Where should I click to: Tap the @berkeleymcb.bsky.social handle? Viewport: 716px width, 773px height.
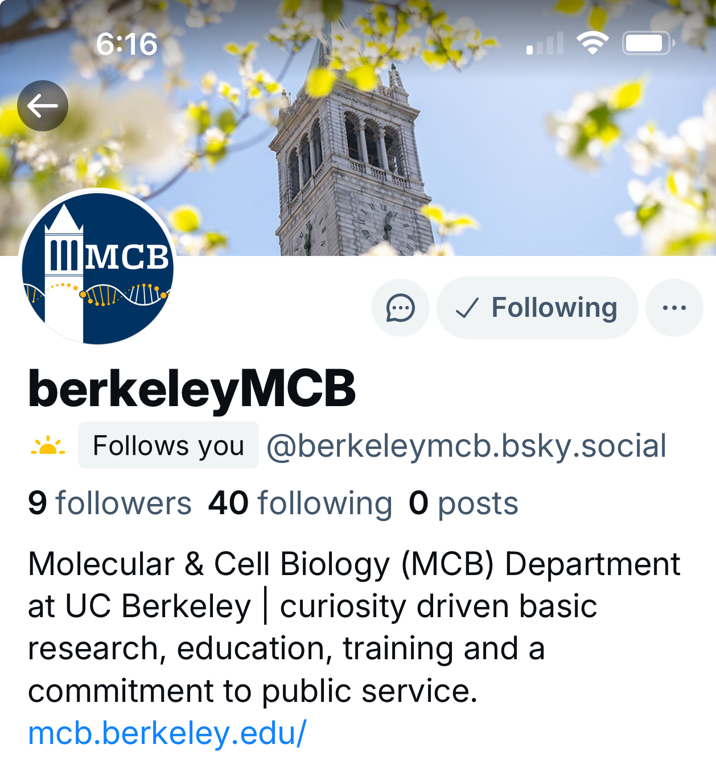pos(466,445)
